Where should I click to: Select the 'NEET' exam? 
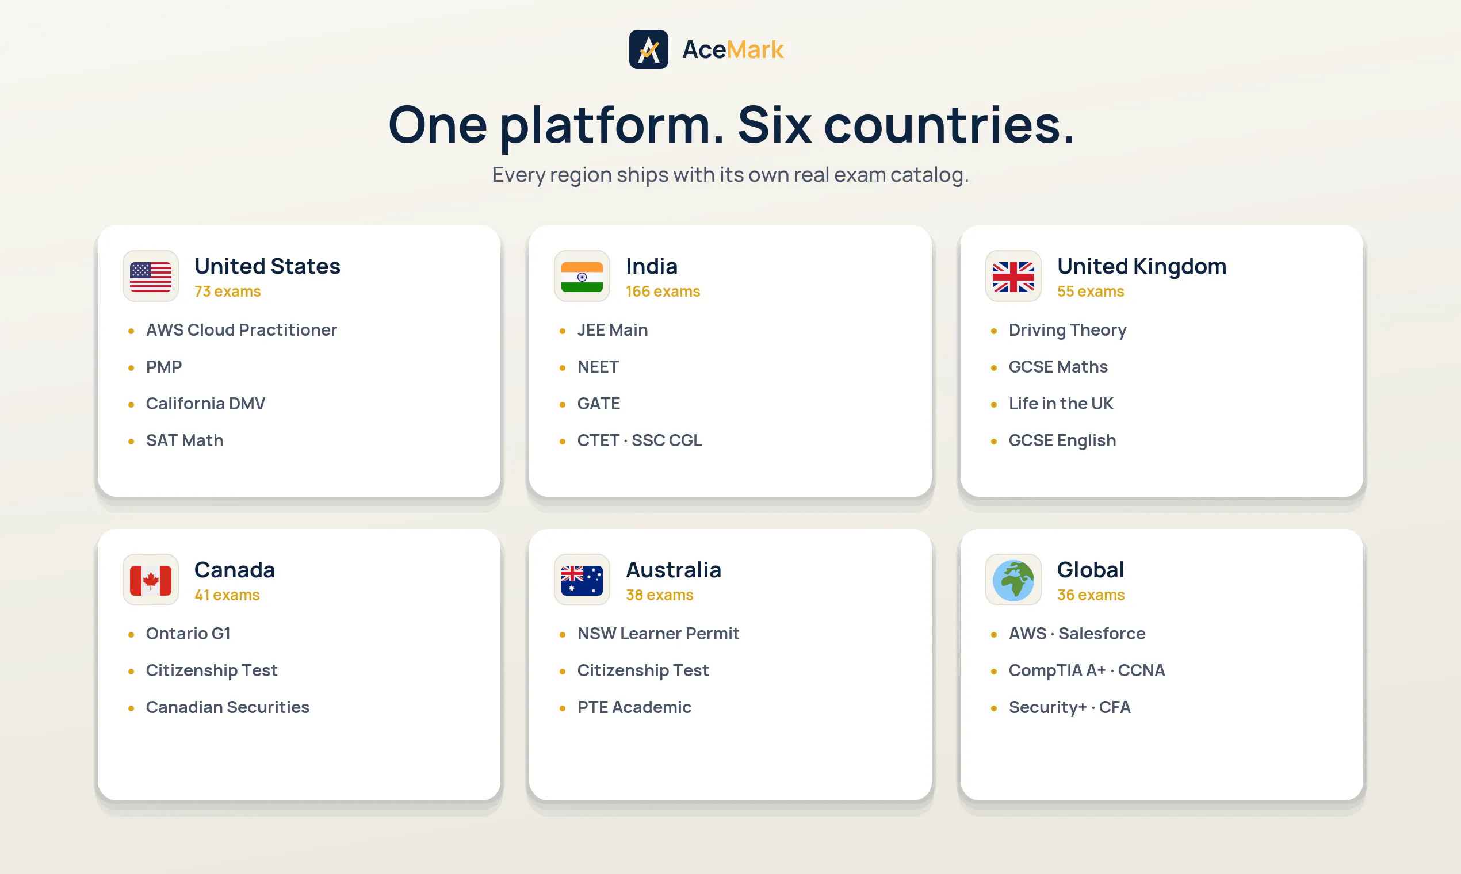tap(598, 367)
